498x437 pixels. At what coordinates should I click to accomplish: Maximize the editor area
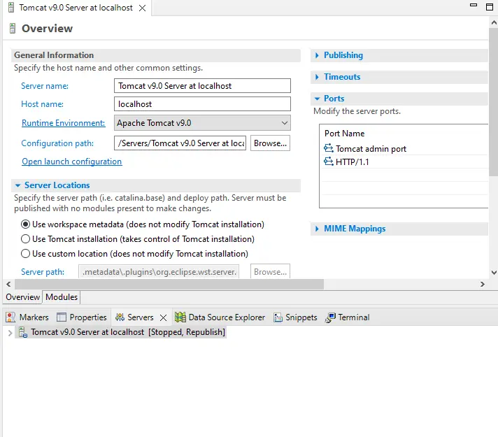(490, 7)
